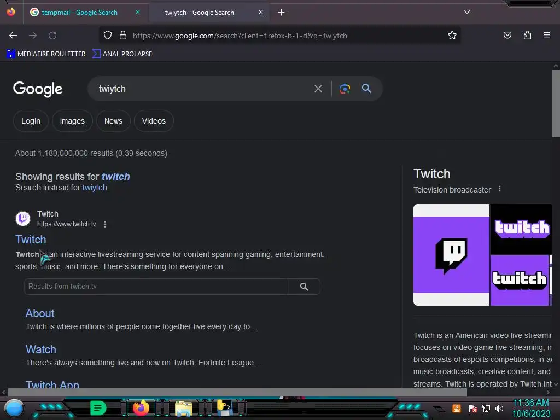This screenshot has height=420, width=560.
Task: Click the Twitch wordmark on black thumbnail
Action: tap(521, 229)
